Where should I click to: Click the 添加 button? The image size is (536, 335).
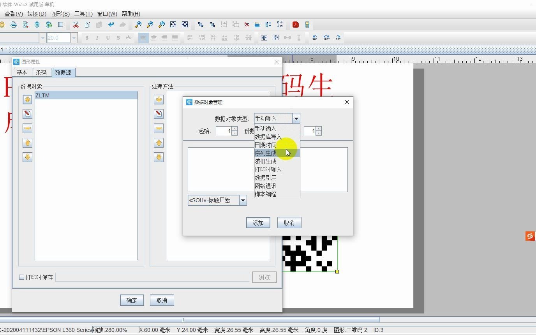pyautogui.click(x=258, y=223)
